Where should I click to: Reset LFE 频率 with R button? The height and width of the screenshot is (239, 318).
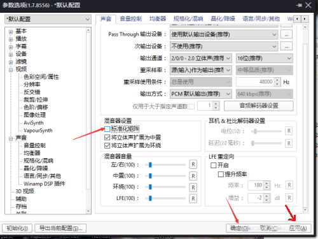click(x=289, y=185)
